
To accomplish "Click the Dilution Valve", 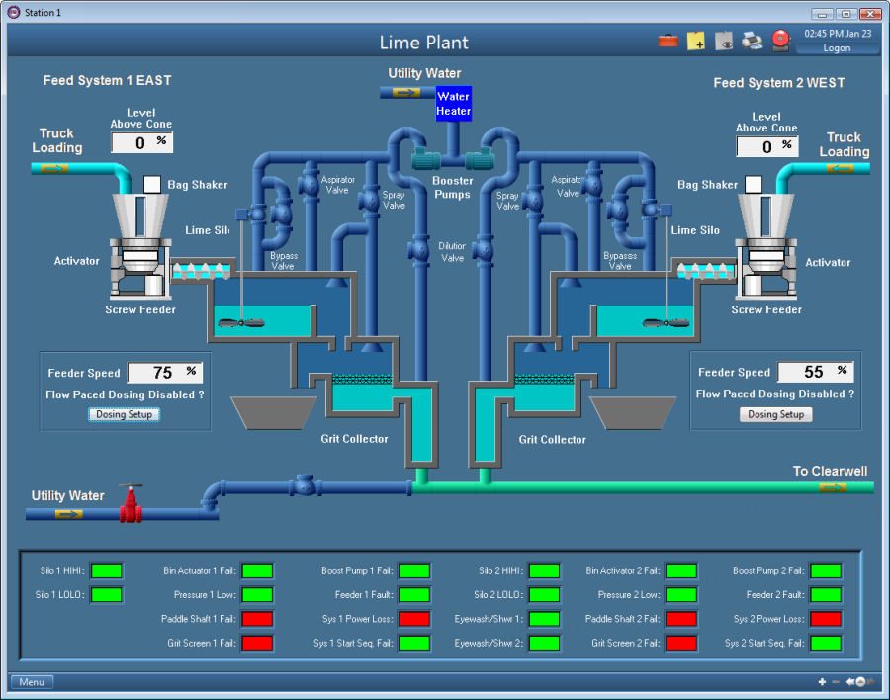I will [x=419, y=248].
